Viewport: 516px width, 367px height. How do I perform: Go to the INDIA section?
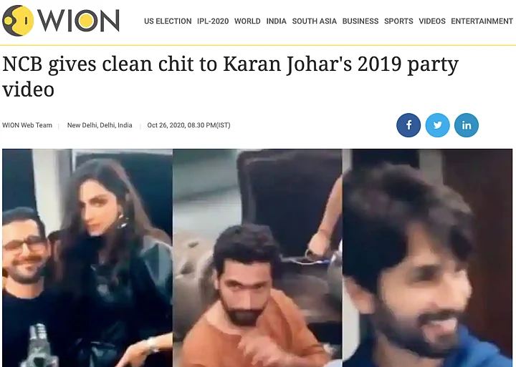pos(277,21)
